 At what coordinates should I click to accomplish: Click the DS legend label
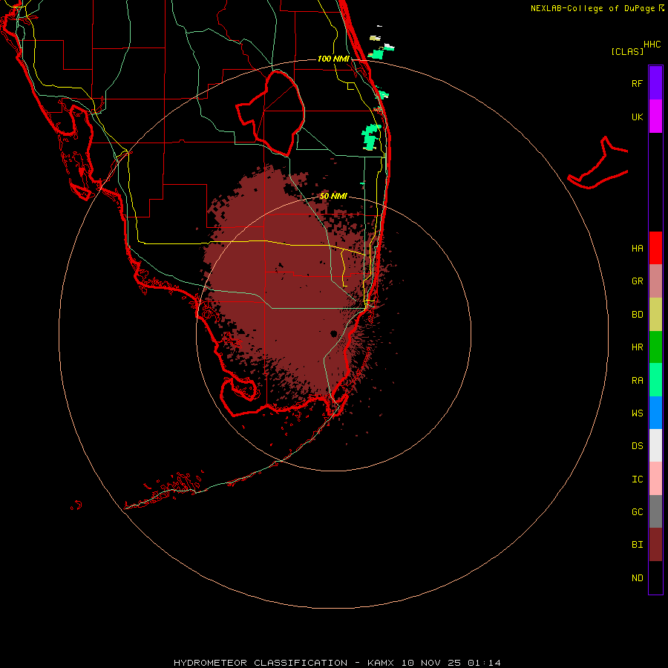pos(637,445)
